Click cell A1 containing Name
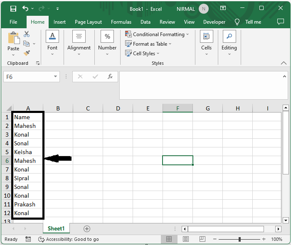The height and width of the screenshot is (245, 291). [x=28, y=117]
